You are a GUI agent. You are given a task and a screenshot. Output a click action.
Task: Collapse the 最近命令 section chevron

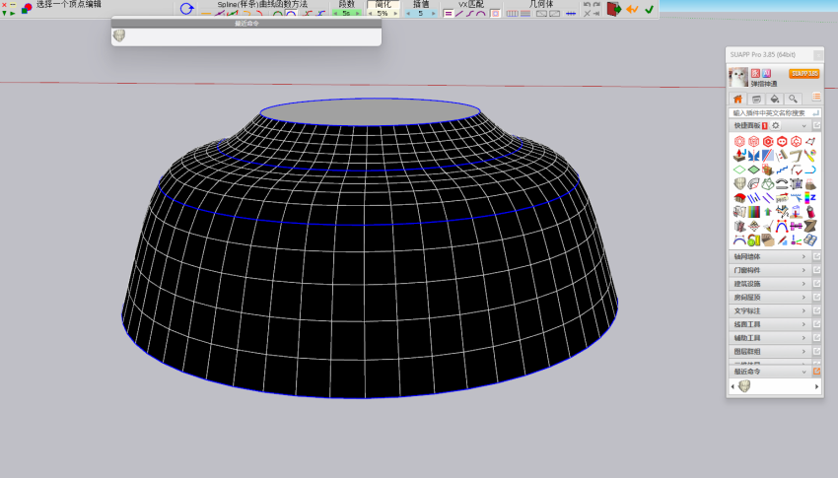point(803,372)
